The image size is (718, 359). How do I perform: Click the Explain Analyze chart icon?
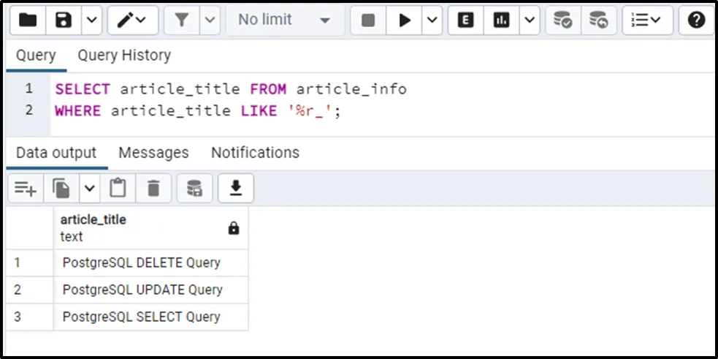coord(502,20)
